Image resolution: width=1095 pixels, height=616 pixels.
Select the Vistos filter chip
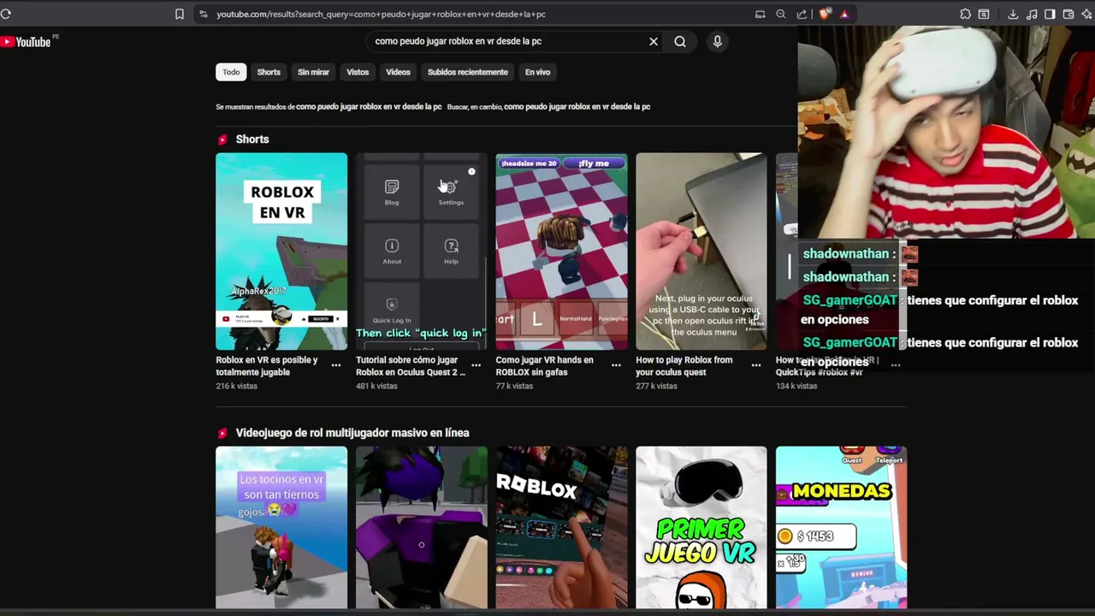point(358,72)
